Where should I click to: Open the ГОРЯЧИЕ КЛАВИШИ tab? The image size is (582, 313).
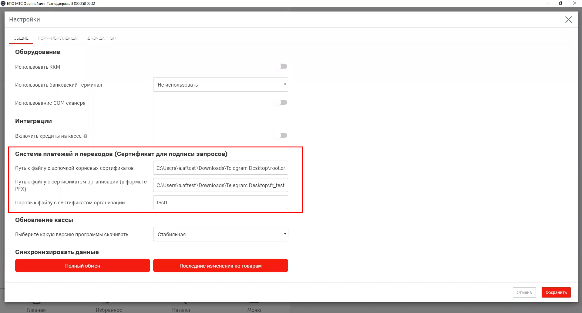58,38
